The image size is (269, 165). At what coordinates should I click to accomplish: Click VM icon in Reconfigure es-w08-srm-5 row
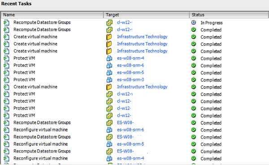click(109, 144)
